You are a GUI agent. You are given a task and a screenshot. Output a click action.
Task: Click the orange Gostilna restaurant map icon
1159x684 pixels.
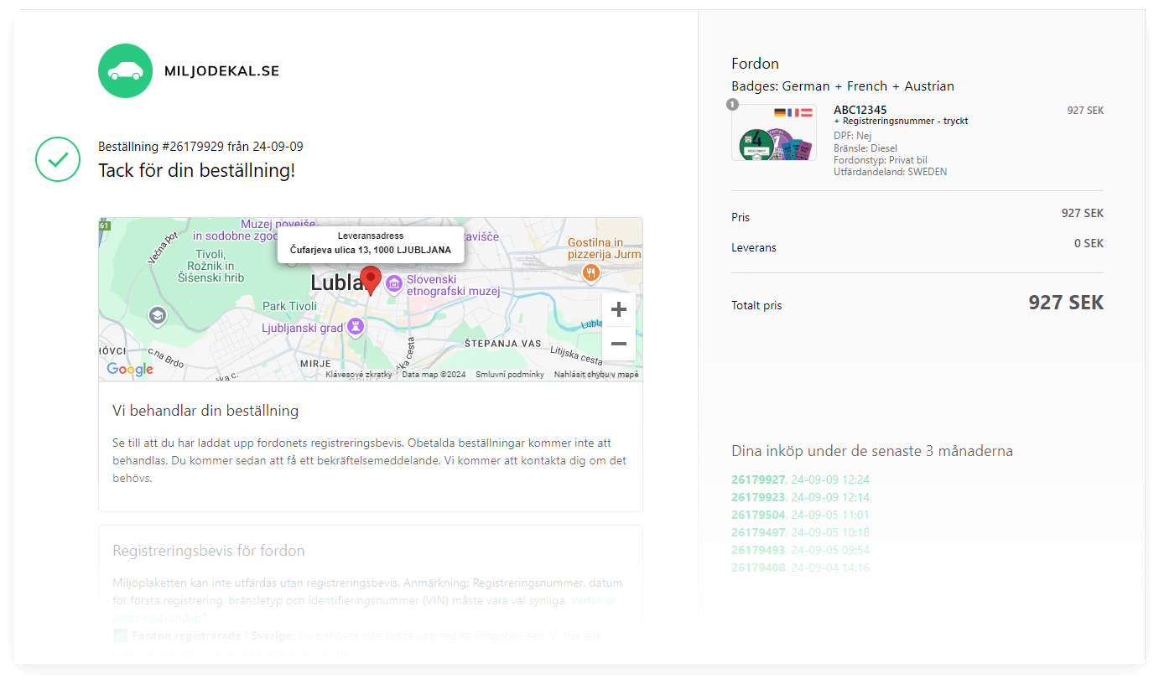591,272
